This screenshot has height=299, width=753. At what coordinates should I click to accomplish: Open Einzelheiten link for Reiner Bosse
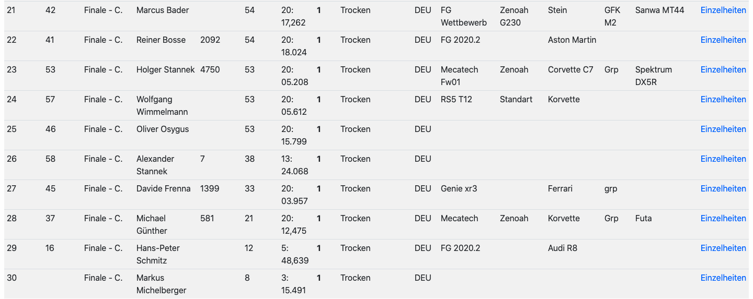coord(723,40)
